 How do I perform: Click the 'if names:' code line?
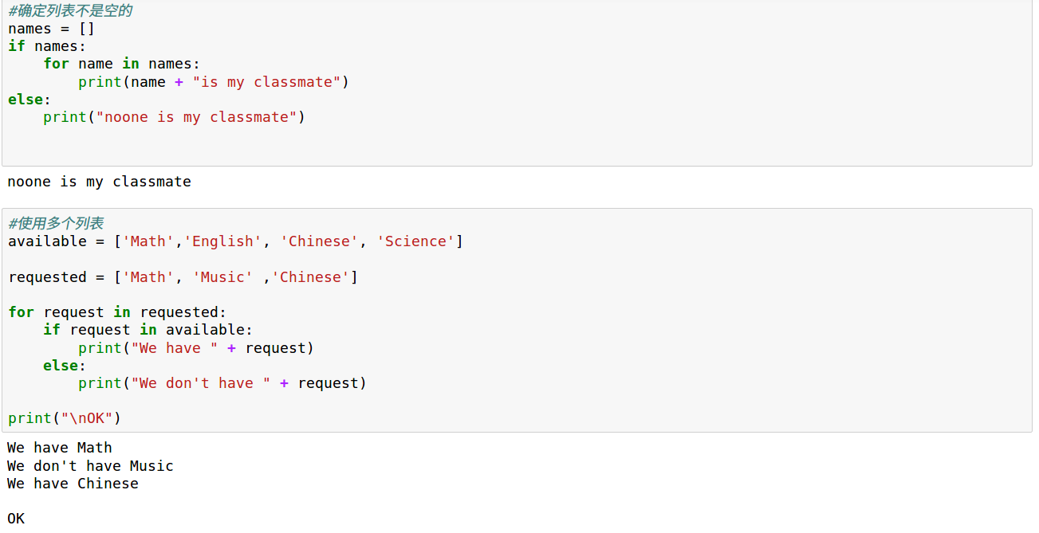47,46
